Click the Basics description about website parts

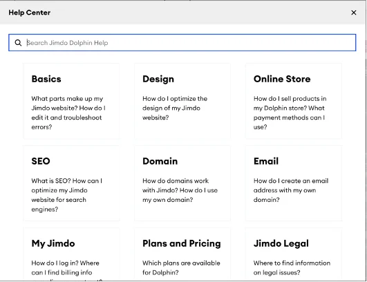pyautogui.click(x=68, y=113)
